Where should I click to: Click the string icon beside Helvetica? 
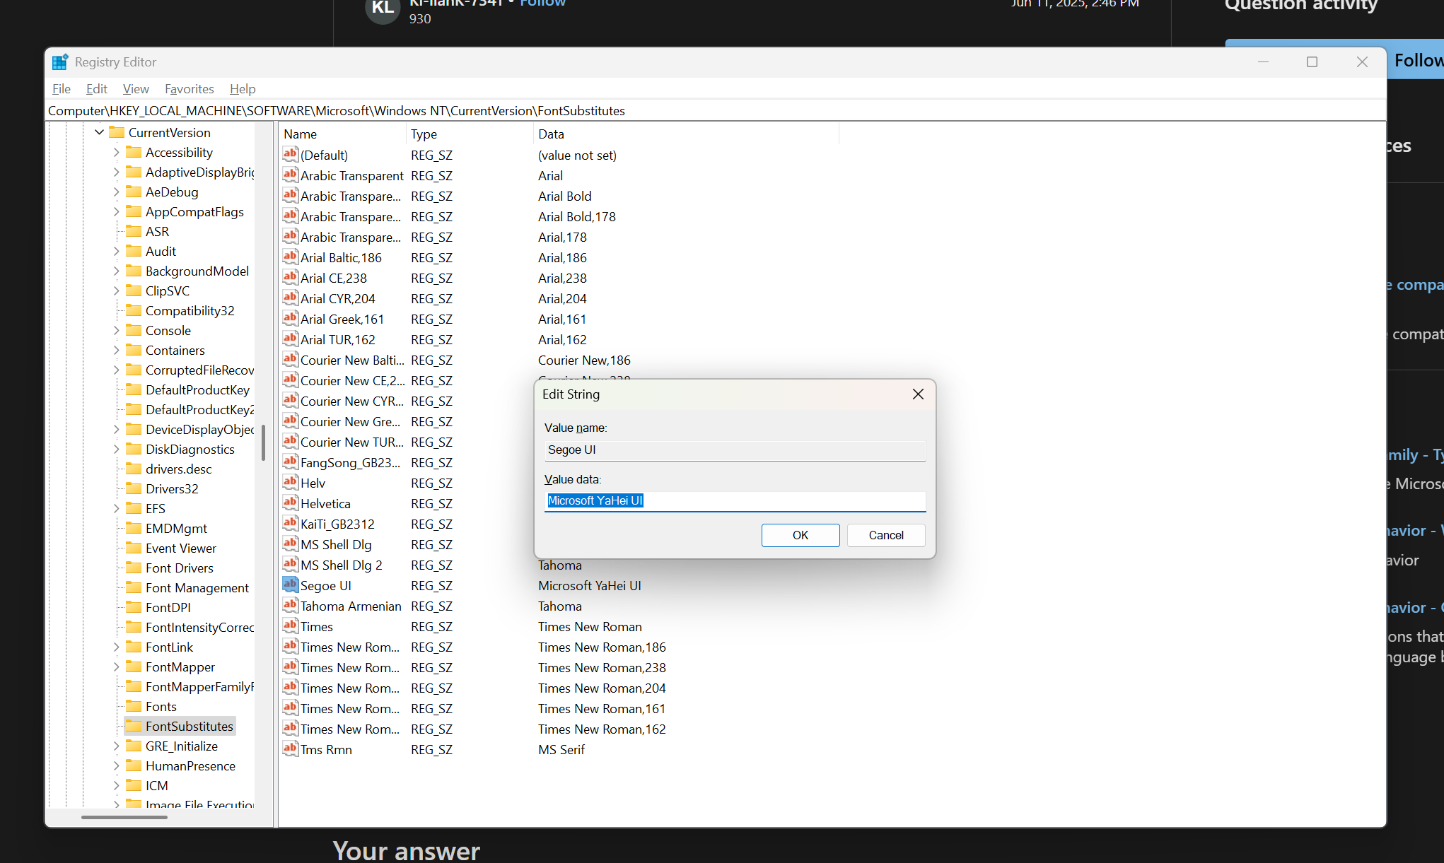pos(290,503)
